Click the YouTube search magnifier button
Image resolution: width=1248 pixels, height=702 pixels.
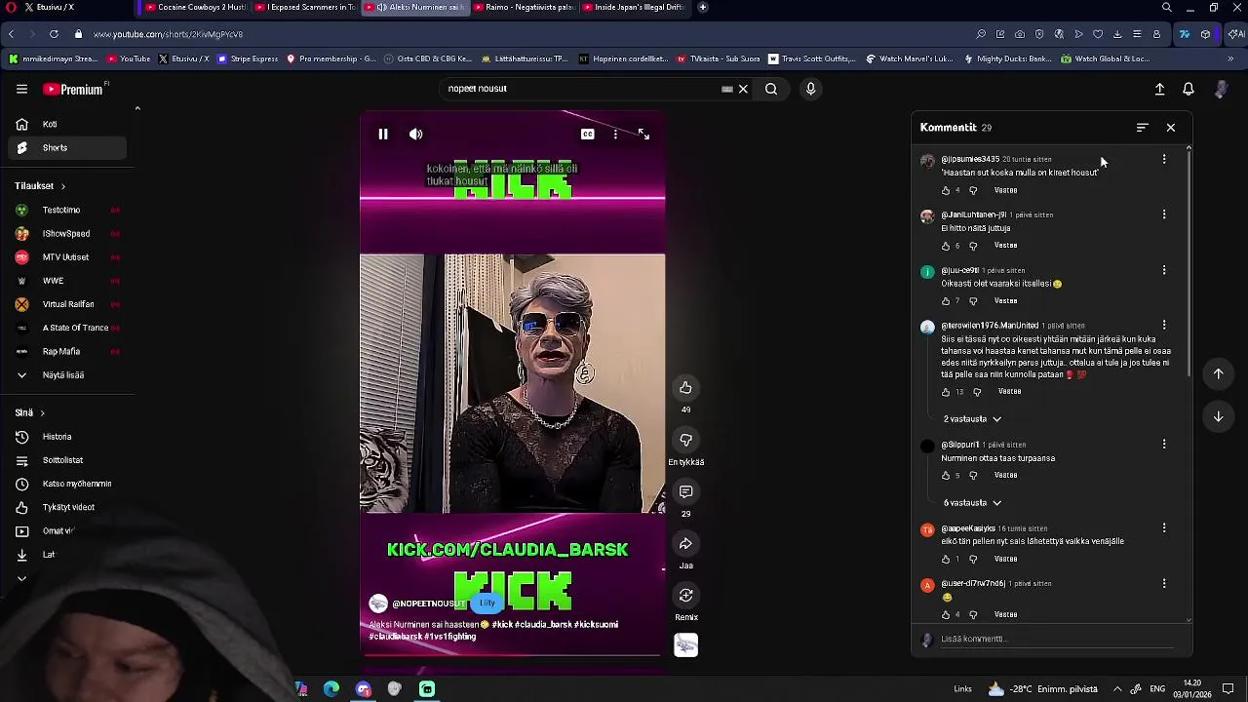[771, 89]
